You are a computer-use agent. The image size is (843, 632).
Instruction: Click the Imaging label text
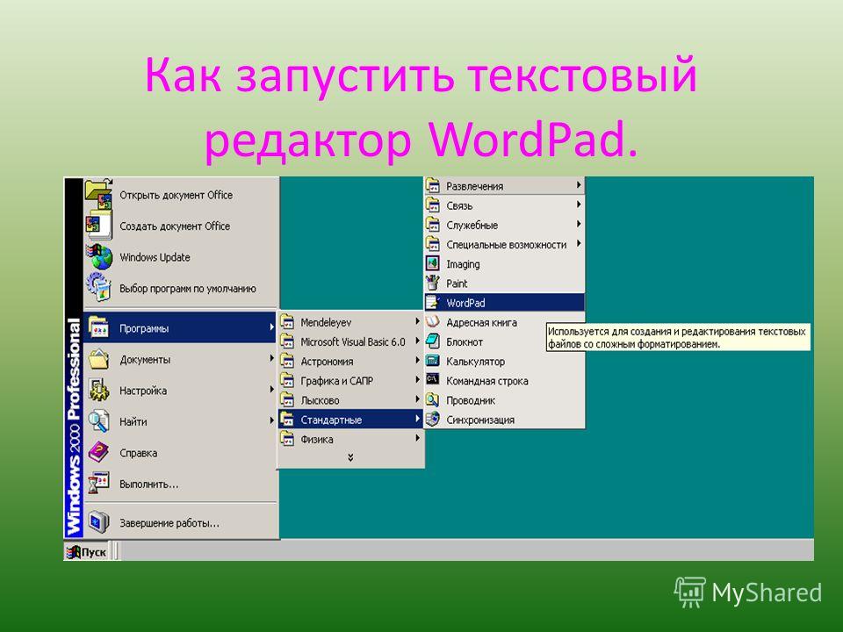click(463, 264)
